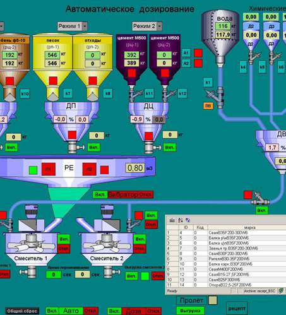The image size is (286, 315).
Task: Click the A2 aeration button
Action: [x=186, y=63]
